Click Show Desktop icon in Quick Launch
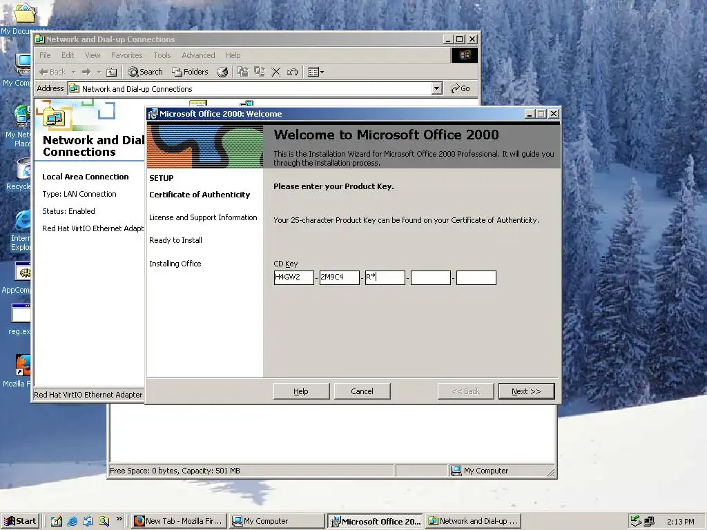 (57, 521)
